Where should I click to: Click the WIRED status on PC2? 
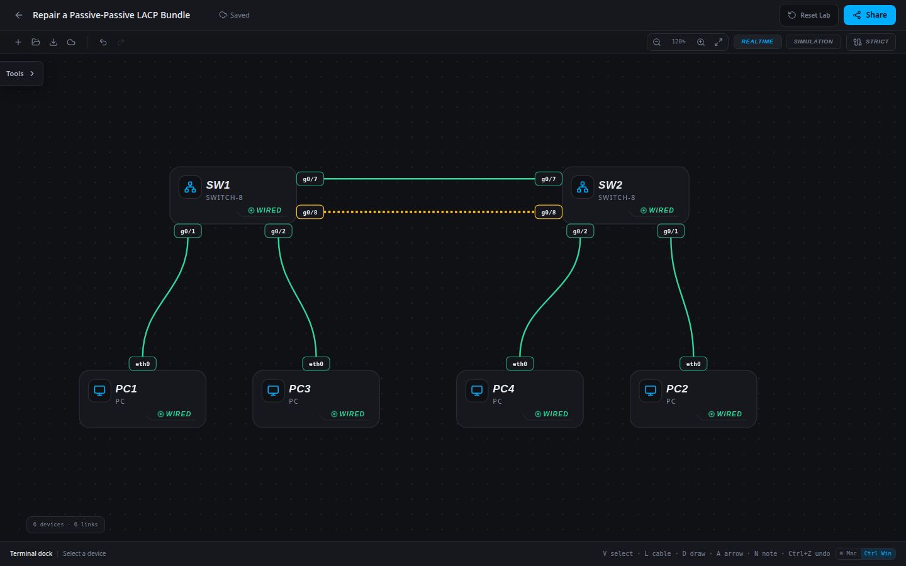pyautogui.click(x=725, y=414)
